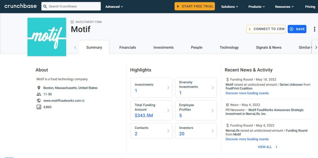Click the Start Free Trial button

[195, 6]
